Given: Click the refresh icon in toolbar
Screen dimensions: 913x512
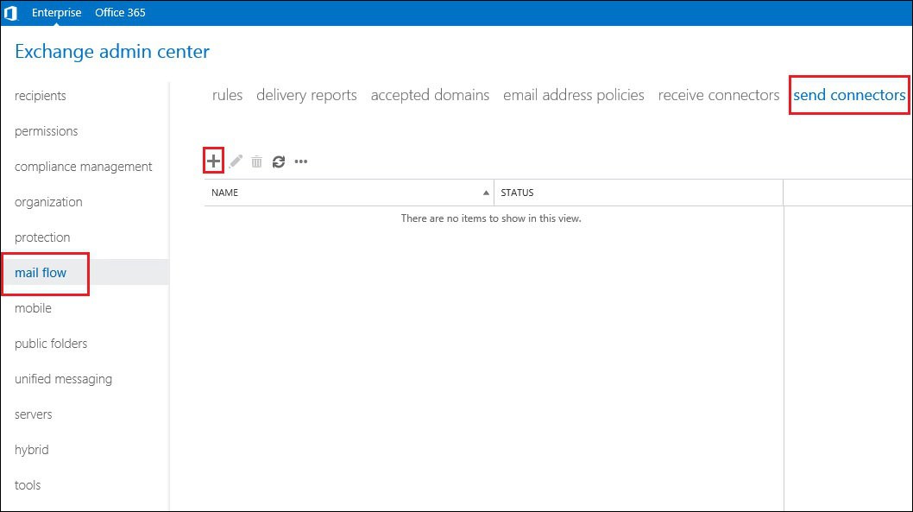Looking at the screenshot, I should click(279, 161).
